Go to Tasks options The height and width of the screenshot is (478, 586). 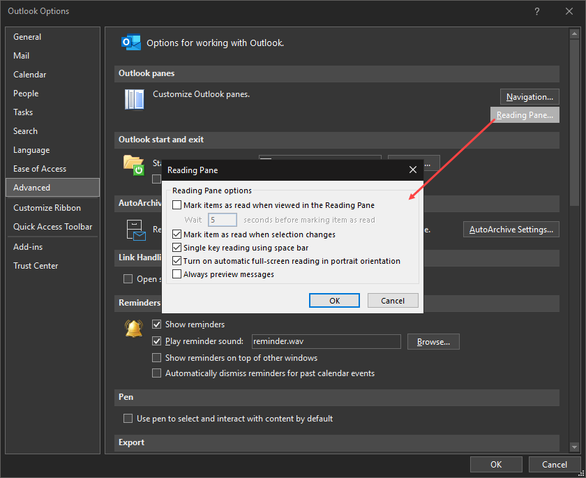(53, 112)
